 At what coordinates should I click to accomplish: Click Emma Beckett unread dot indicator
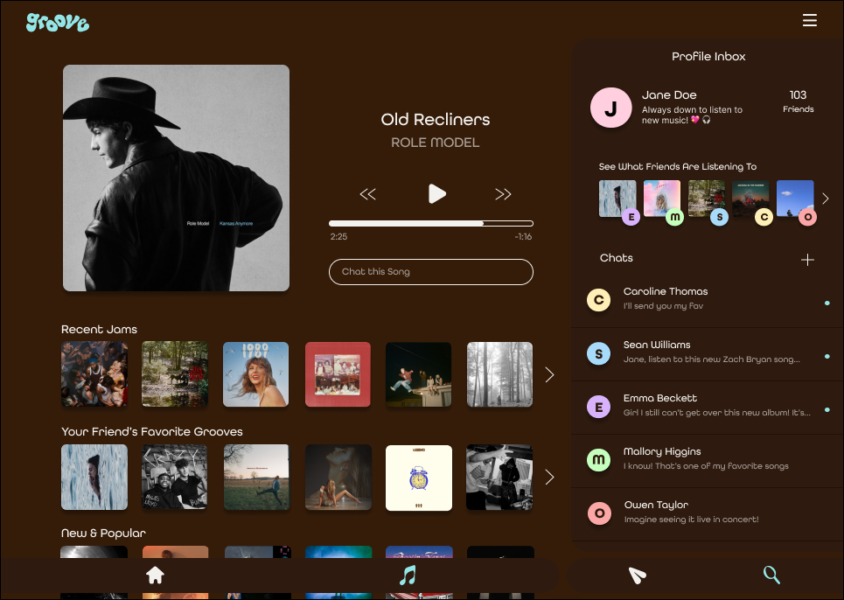click(827, 409)
